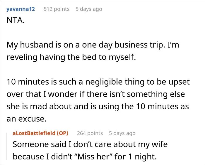Click the 'over that I wonder' line

[x=96, y=94]
